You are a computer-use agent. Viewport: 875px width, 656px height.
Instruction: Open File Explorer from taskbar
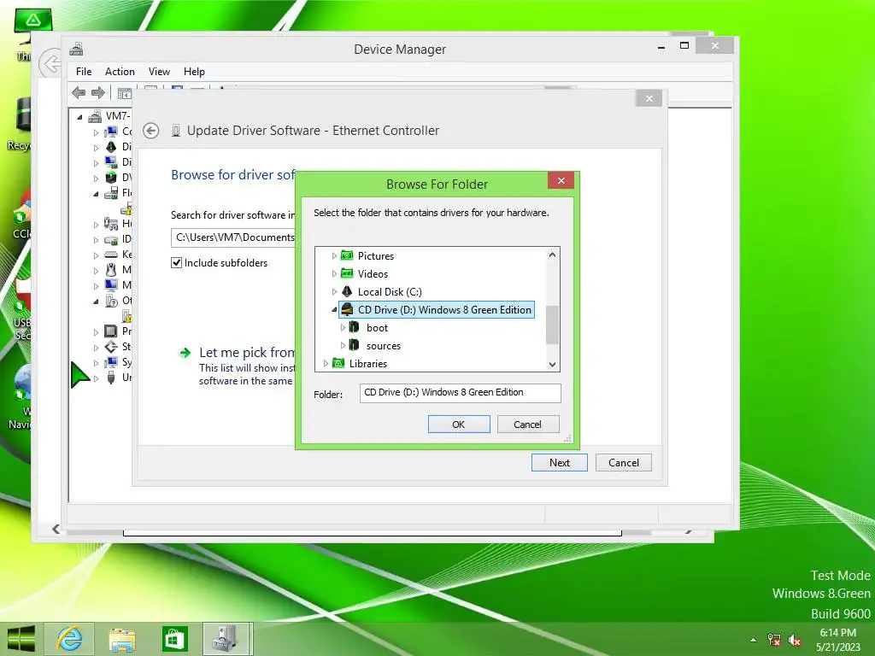(121, 639)
